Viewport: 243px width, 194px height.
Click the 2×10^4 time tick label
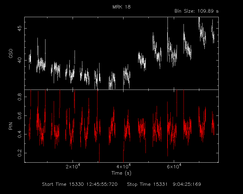(x=73, y=166)
